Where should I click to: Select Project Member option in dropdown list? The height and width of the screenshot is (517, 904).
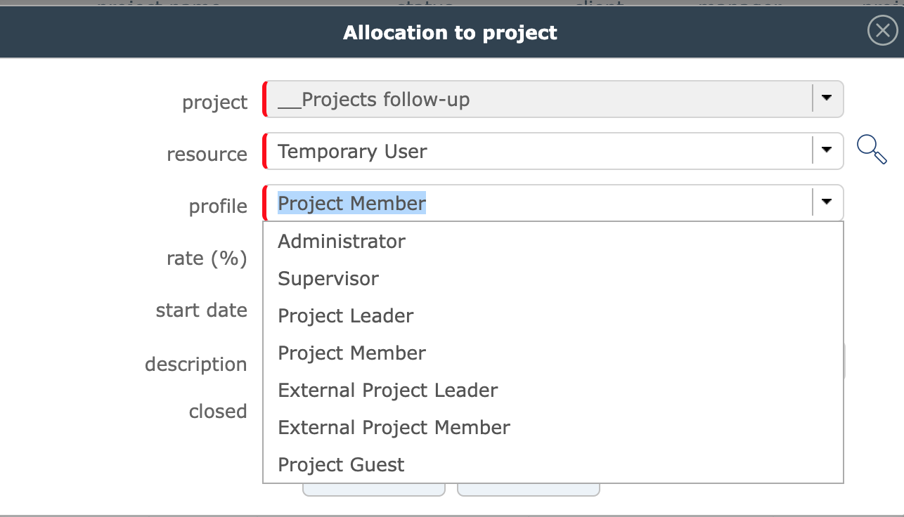[351, 353]
